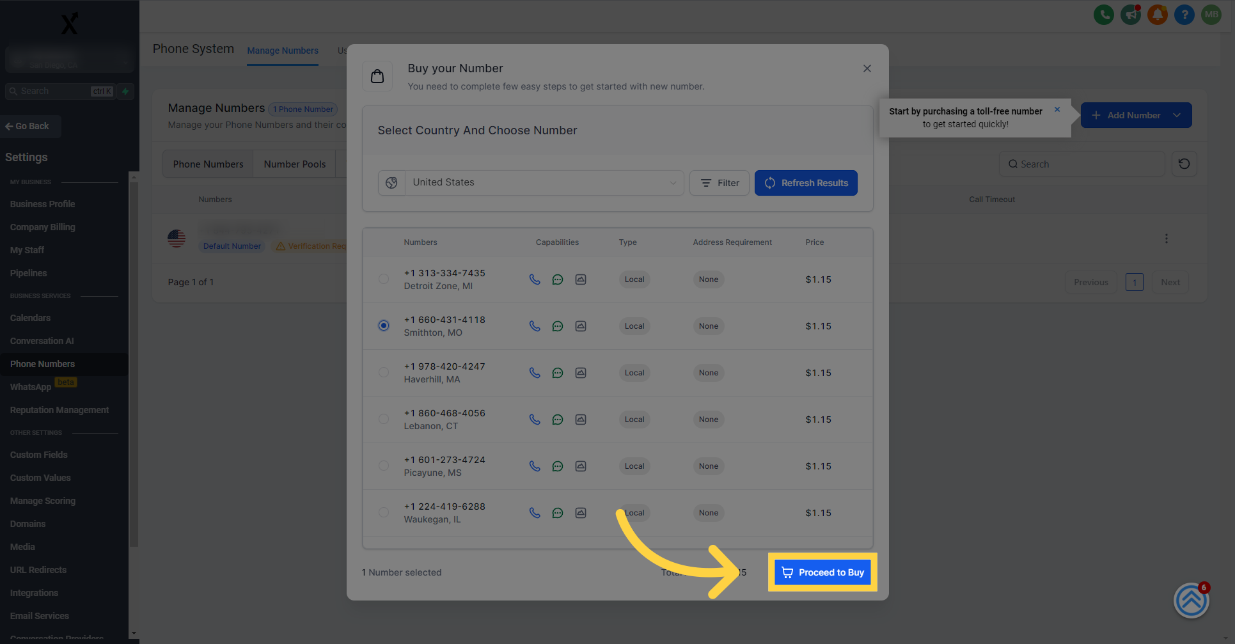Click page 1 pagination button
The height and width of the screenshot is (644, 1235).
[1134, 282]
